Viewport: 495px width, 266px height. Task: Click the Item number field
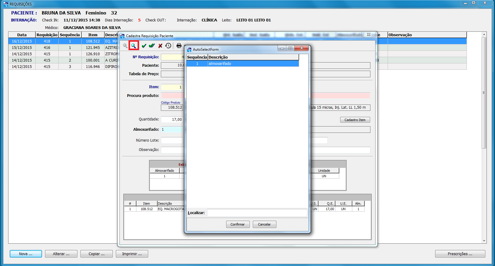(x=172, y=87)
